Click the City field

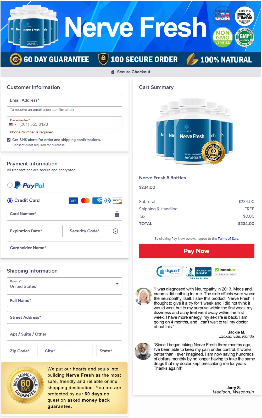point(67,351)
